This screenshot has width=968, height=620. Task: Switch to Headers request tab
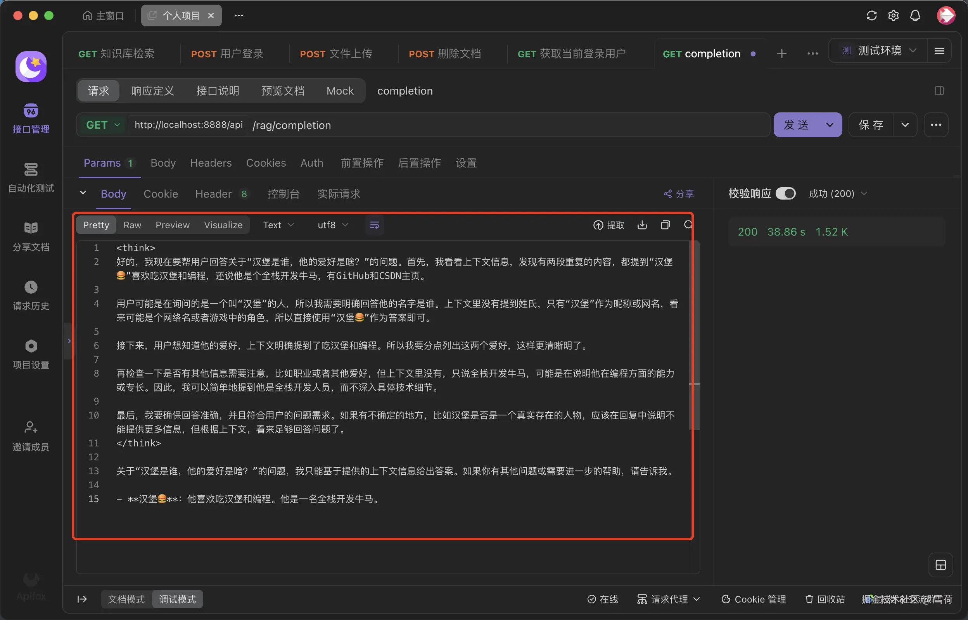(211, 163)
